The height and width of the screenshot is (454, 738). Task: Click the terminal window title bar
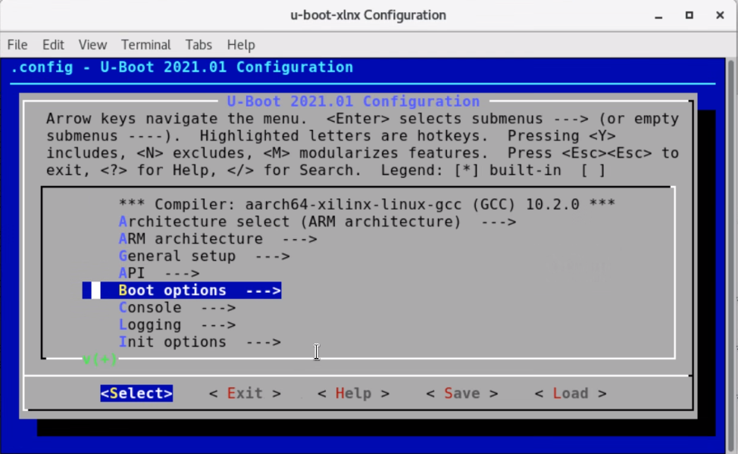tap(368, 15)
